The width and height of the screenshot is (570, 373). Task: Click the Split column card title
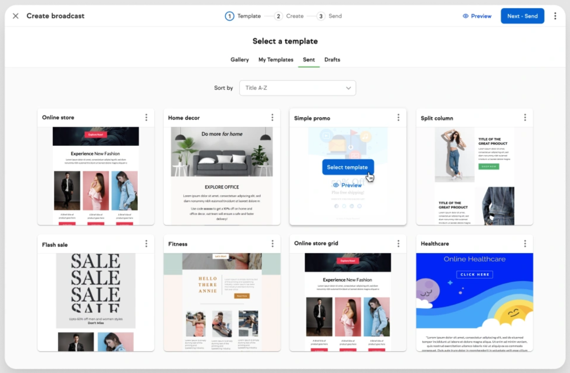tap(437, 118)
